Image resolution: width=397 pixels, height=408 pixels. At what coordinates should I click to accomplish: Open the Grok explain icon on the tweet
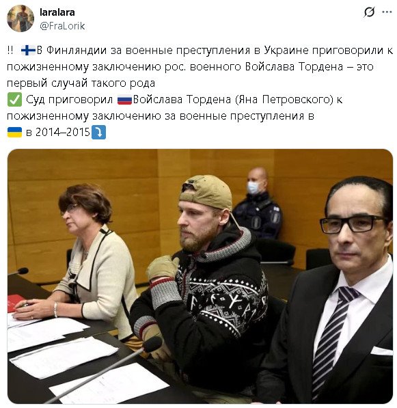tap(369, 12)
